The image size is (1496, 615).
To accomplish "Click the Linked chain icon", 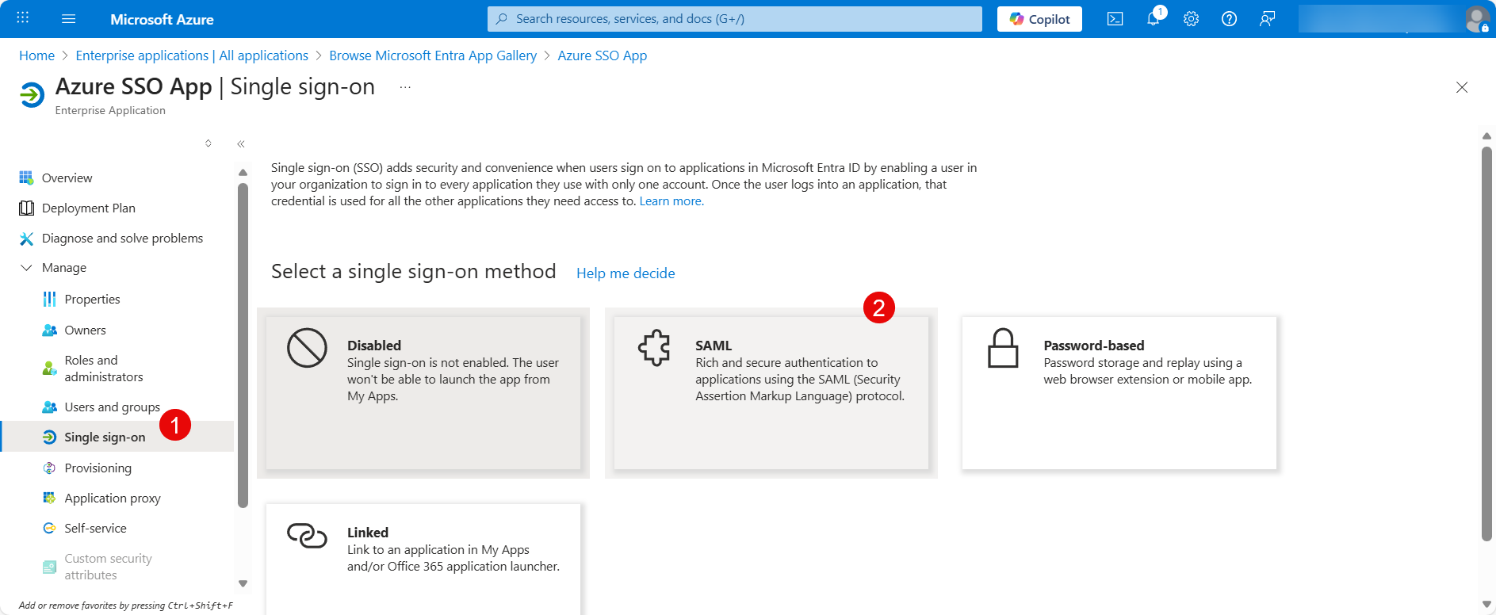I will pyautogui.click(x=307, y=536).
